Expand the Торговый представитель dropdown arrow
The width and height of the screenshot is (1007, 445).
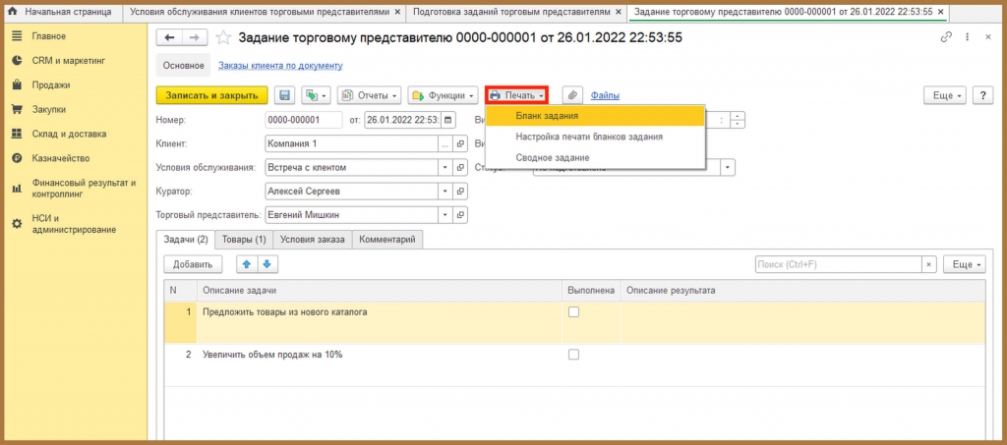coord(446,215)
